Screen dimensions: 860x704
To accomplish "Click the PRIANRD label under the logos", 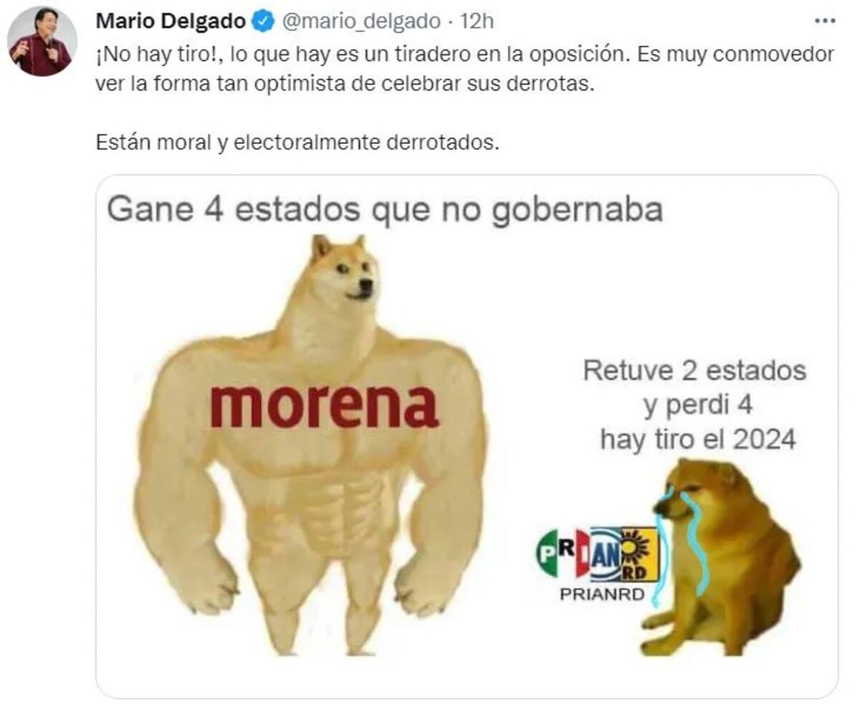I will pos(603,594).
